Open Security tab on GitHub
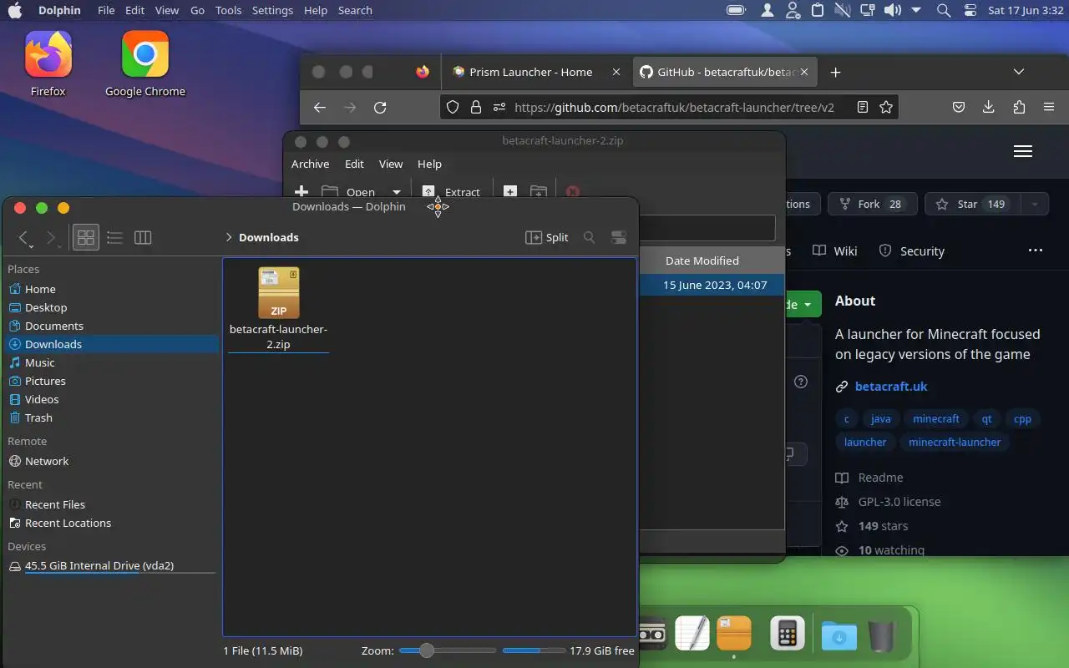The width and height of the screenshot is (1069, 668). point(912,250)
